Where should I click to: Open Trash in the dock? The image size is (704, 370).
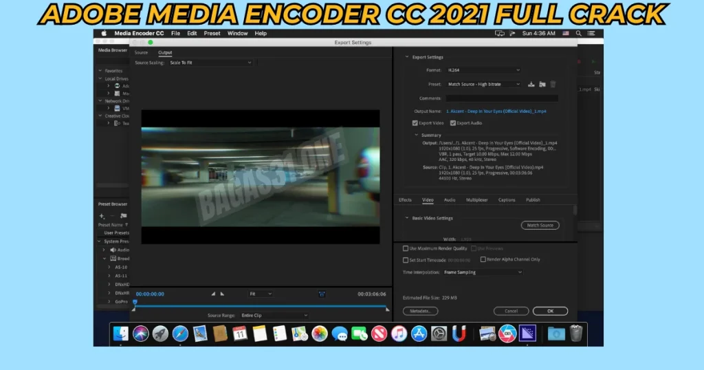coord(576,334)
